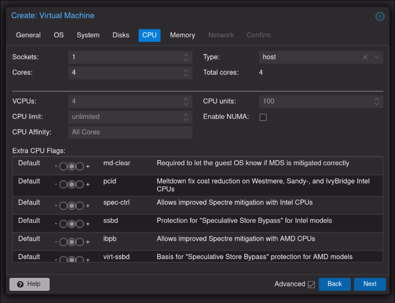395x303 pixels.
Task: Clear the CPU Type field value
Action: 365,57
